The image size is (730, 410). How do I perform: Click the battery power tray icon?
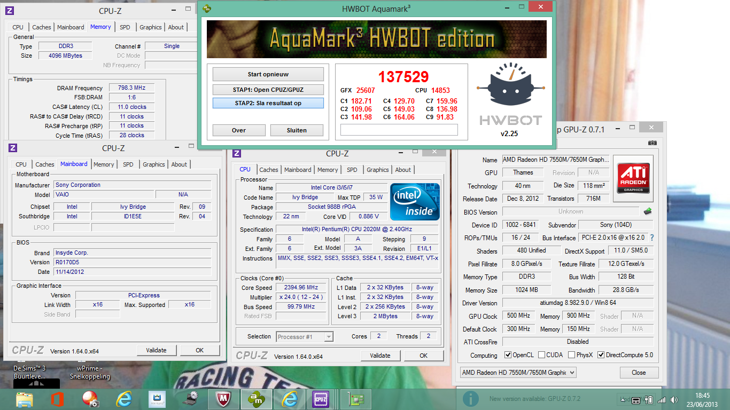coord(649,399)
